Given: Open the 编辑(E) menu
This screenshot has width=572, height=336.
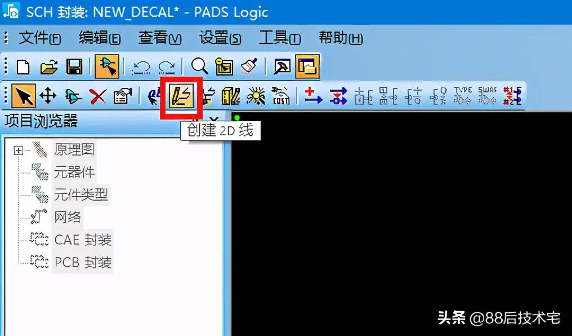Looking at the screenshot, I should pos(100,38).
